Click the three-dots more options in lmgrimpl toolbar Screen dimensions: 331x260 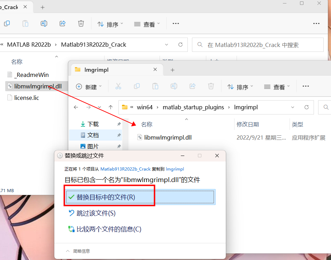[306, 86]
